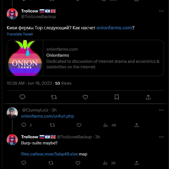This screenshot has width=169, height=169.
Task: Open the files.catbox.moe xlsx link
Action: pos(49,154)
